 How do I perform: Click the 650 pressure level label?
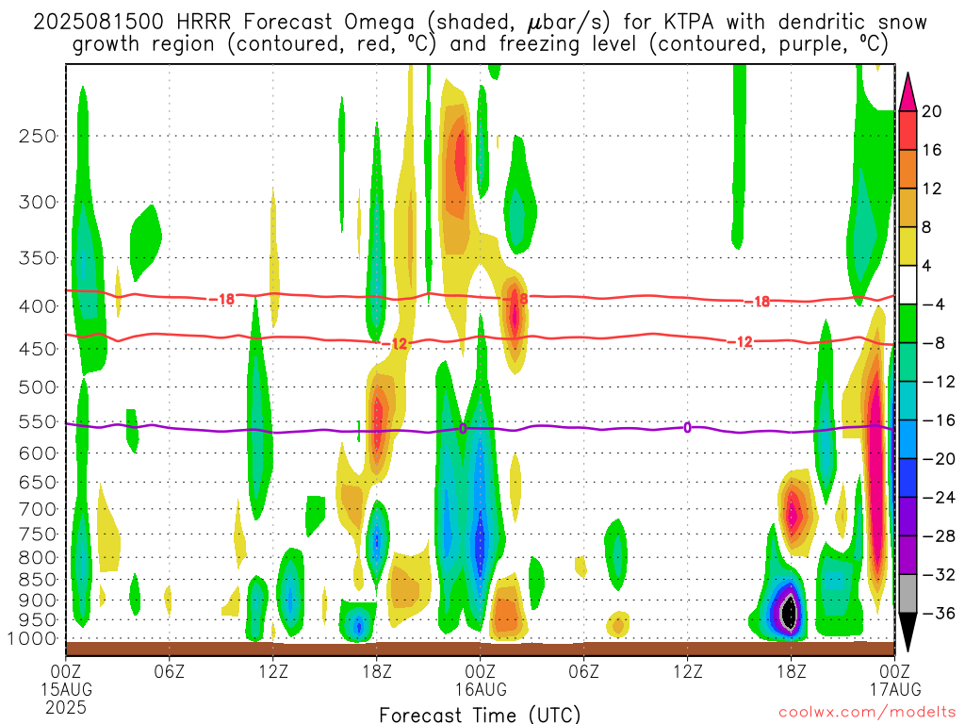click(38, 482)
